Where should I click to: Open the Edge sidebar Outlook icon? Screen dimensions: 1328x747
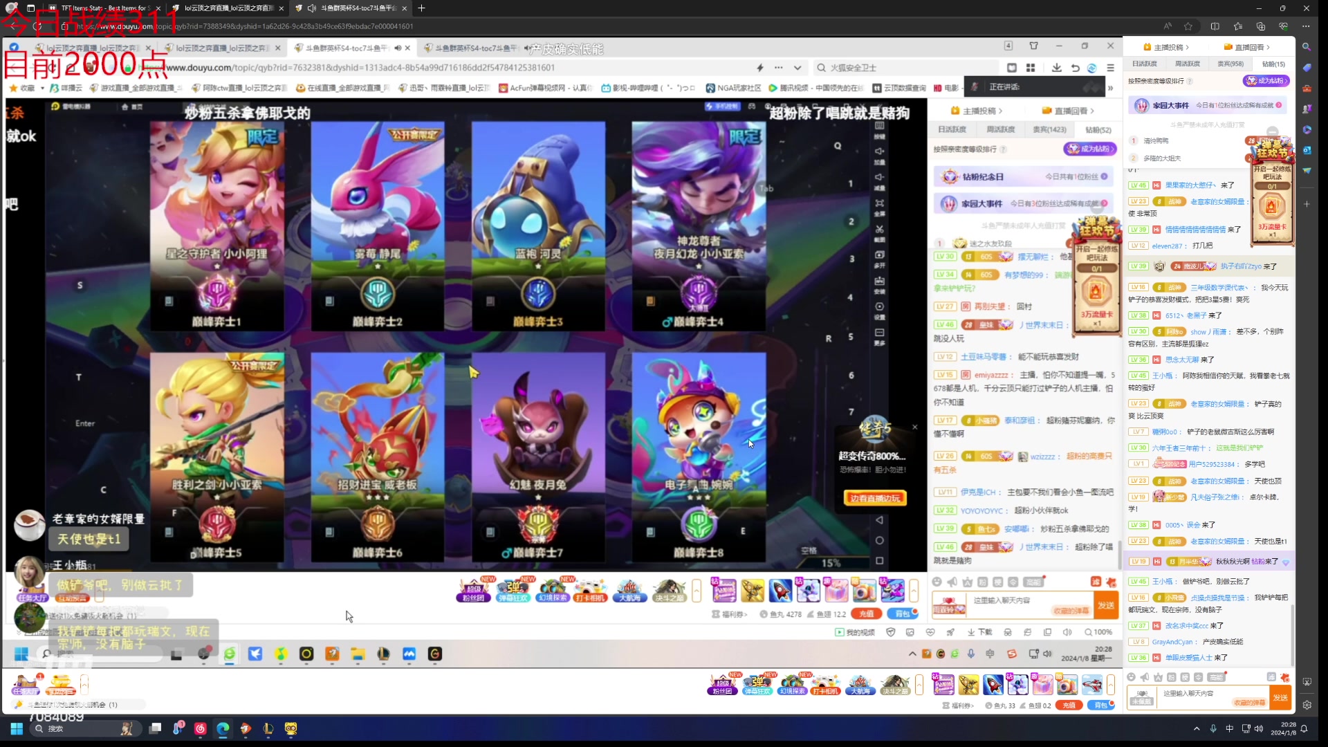(1307, 149)
